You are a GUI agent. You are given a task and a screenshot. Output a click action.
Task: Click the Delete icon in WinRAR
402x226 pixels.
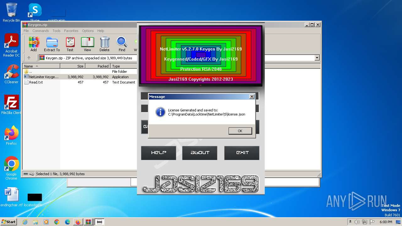pos(105,44)
